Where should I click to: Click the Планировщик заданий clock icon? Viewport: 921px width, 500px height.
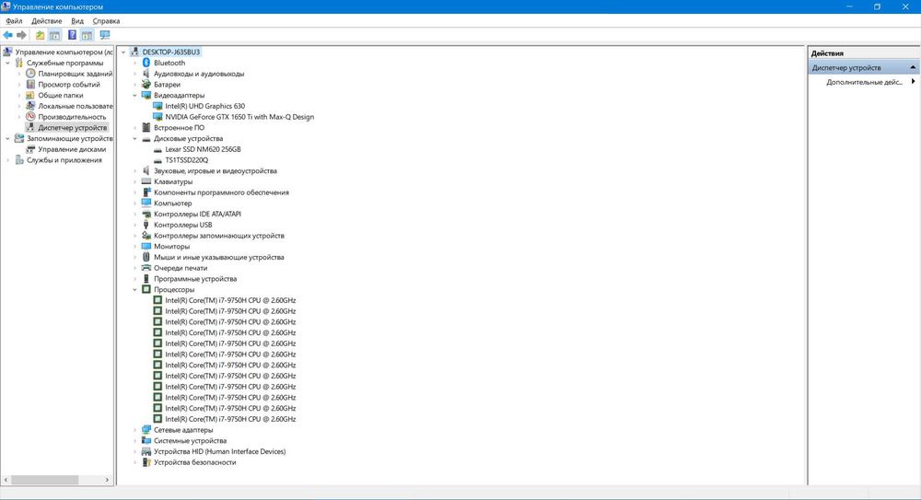coord(30,74)
